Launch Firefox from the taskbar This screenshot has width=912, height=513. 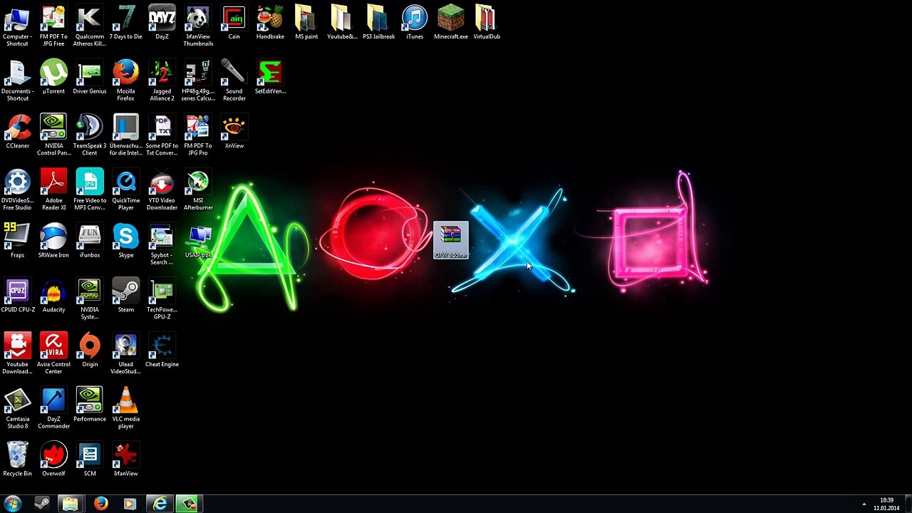coord(100,504)
